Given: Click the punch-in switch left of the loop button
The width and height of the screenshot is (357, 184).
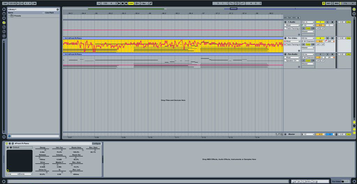Looking at the screenshot, I should 231,3.
